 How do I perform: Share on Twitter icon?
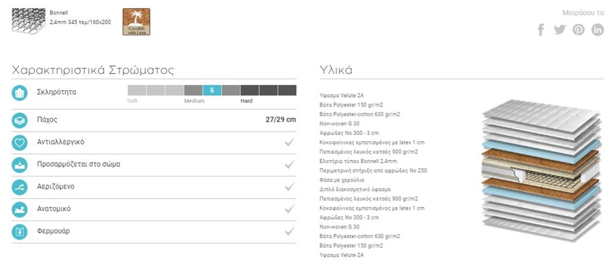point(559,30)
